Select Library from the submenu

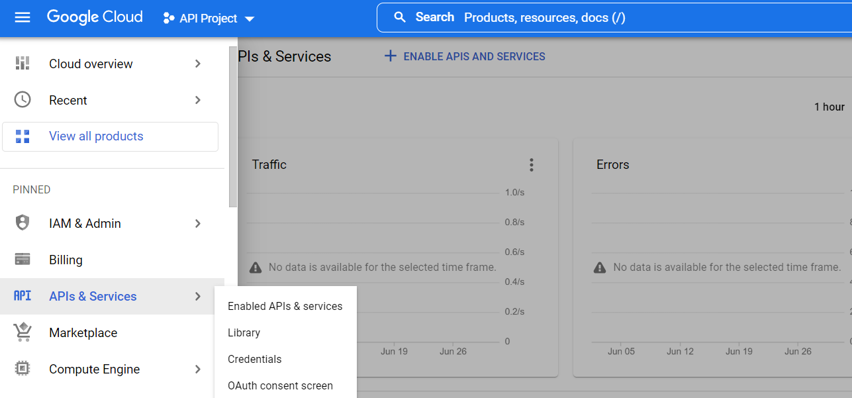(x=285, y=332)
